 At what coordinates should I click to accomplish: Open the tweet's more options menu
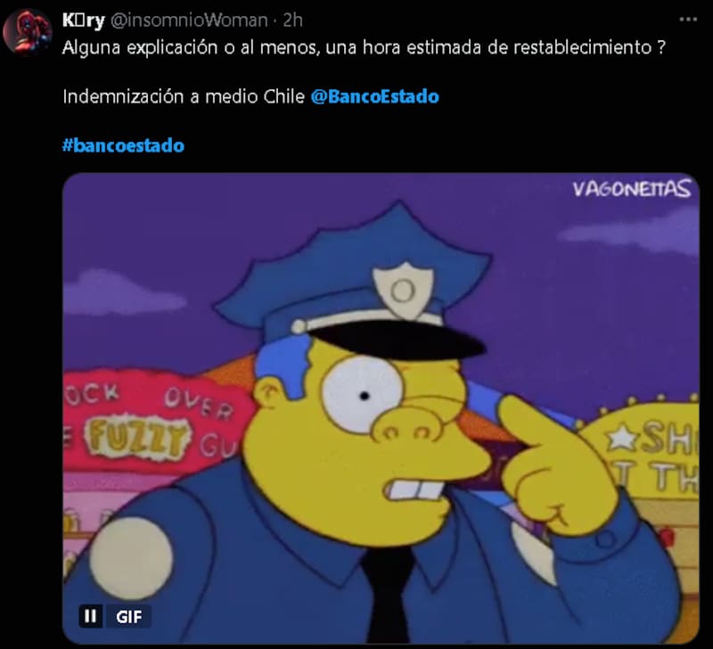tap(687, 20)
